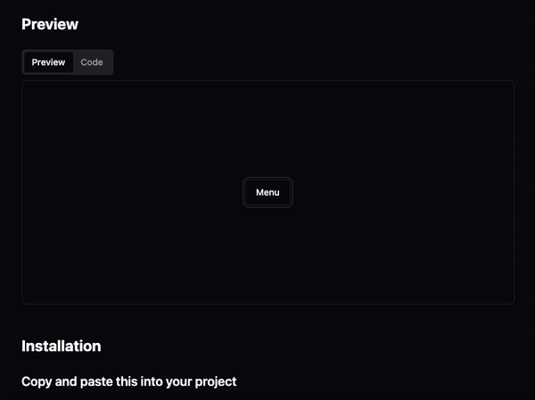Click the outlined Menu button

pyautogui.click(x=267, y=192)
